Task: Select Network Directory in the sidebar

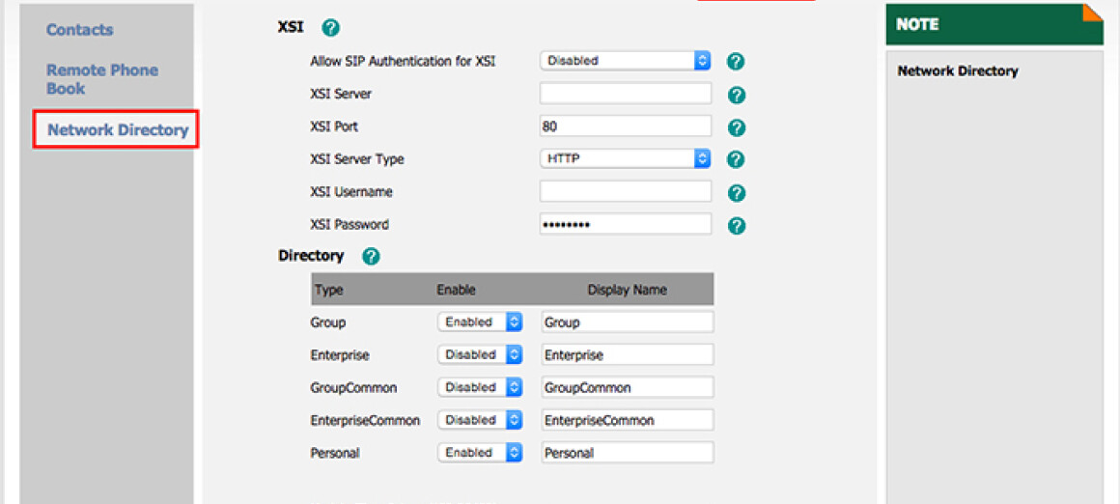Action: tap(117, 130)
